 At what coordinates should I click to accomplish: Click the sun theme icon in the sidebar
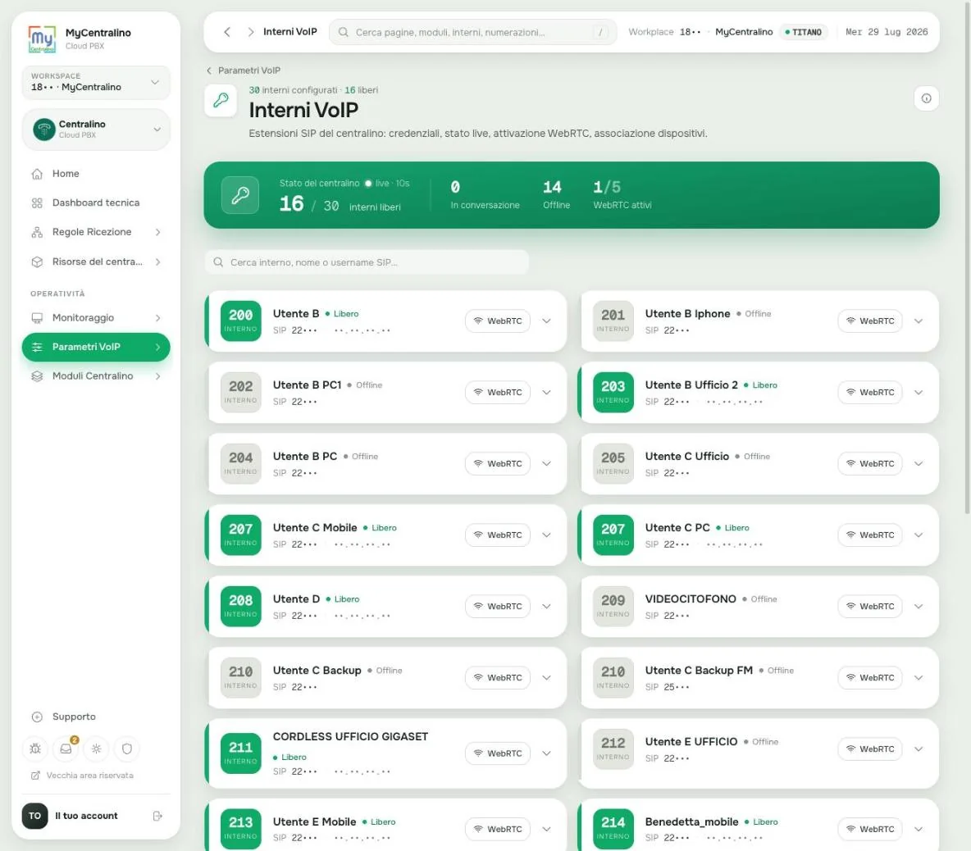click(96, 749)
